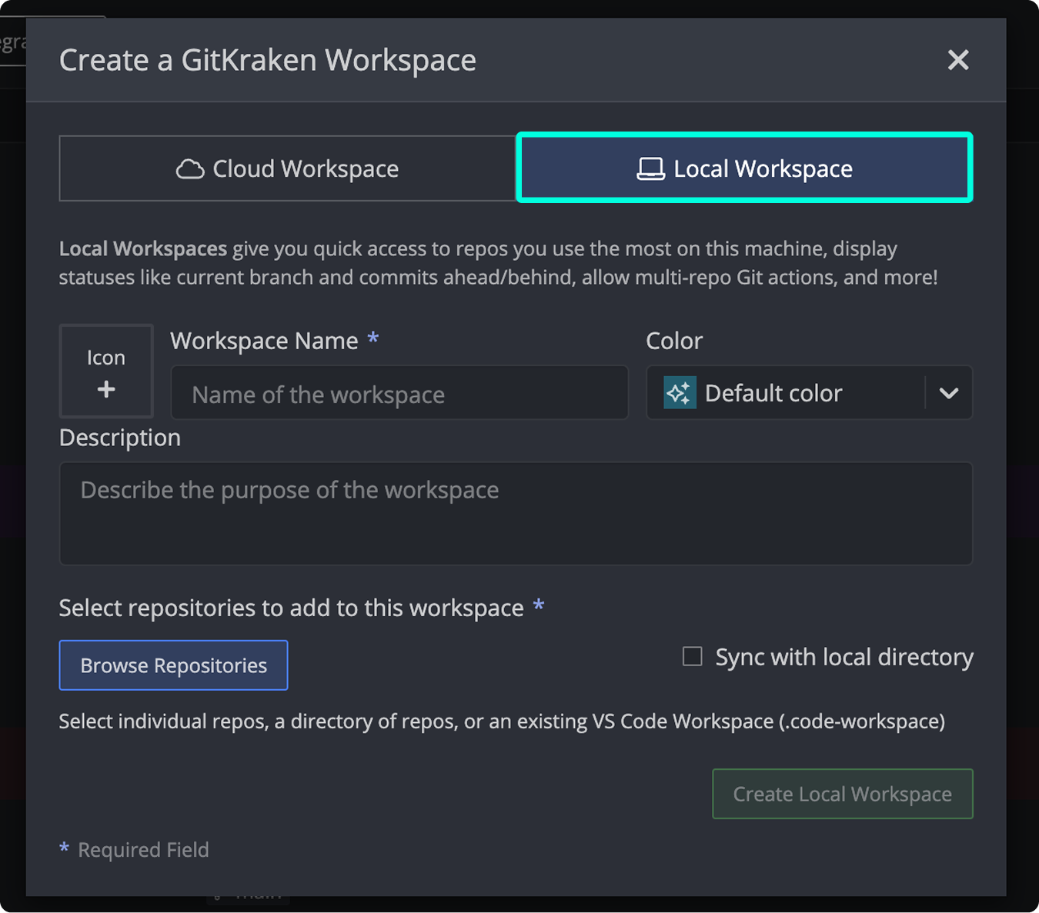Click the chevron on the Color selector
The image size is (1039, 913).
click(948, 393)
